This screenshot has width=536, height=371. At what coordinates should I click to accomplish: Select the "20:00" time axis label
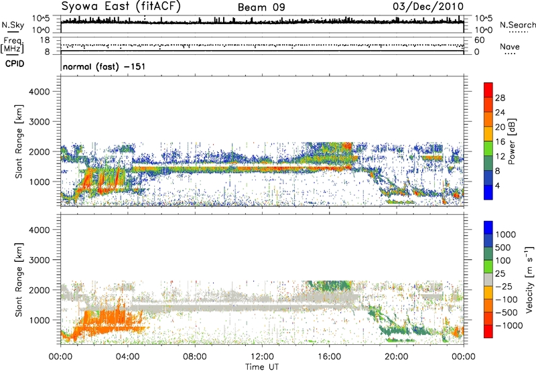pos(396,357)
